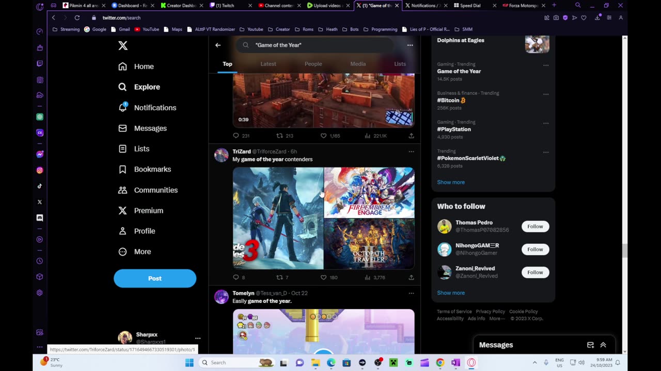
Task: Open Premium in the sidebar
Action: [x=141, y=211]
